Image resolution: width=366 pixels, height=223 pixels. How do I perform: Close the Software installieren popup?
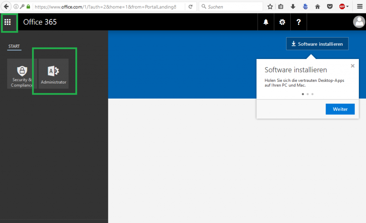352,66
